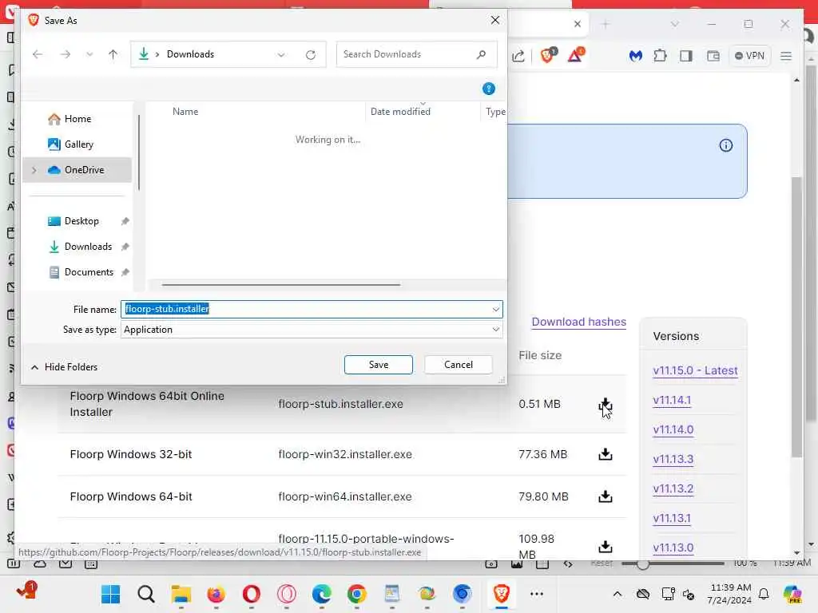The image size is (818, 613).
Task: Open the Download hashes link
Action: pyautogui.click(x=578, y=322)
